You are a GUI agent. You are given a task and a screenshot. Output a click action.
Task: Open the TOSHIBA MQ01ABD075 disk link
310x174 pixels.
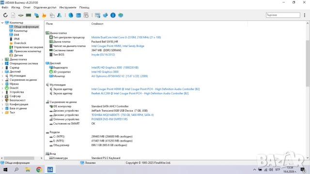[x=123, y=115]
